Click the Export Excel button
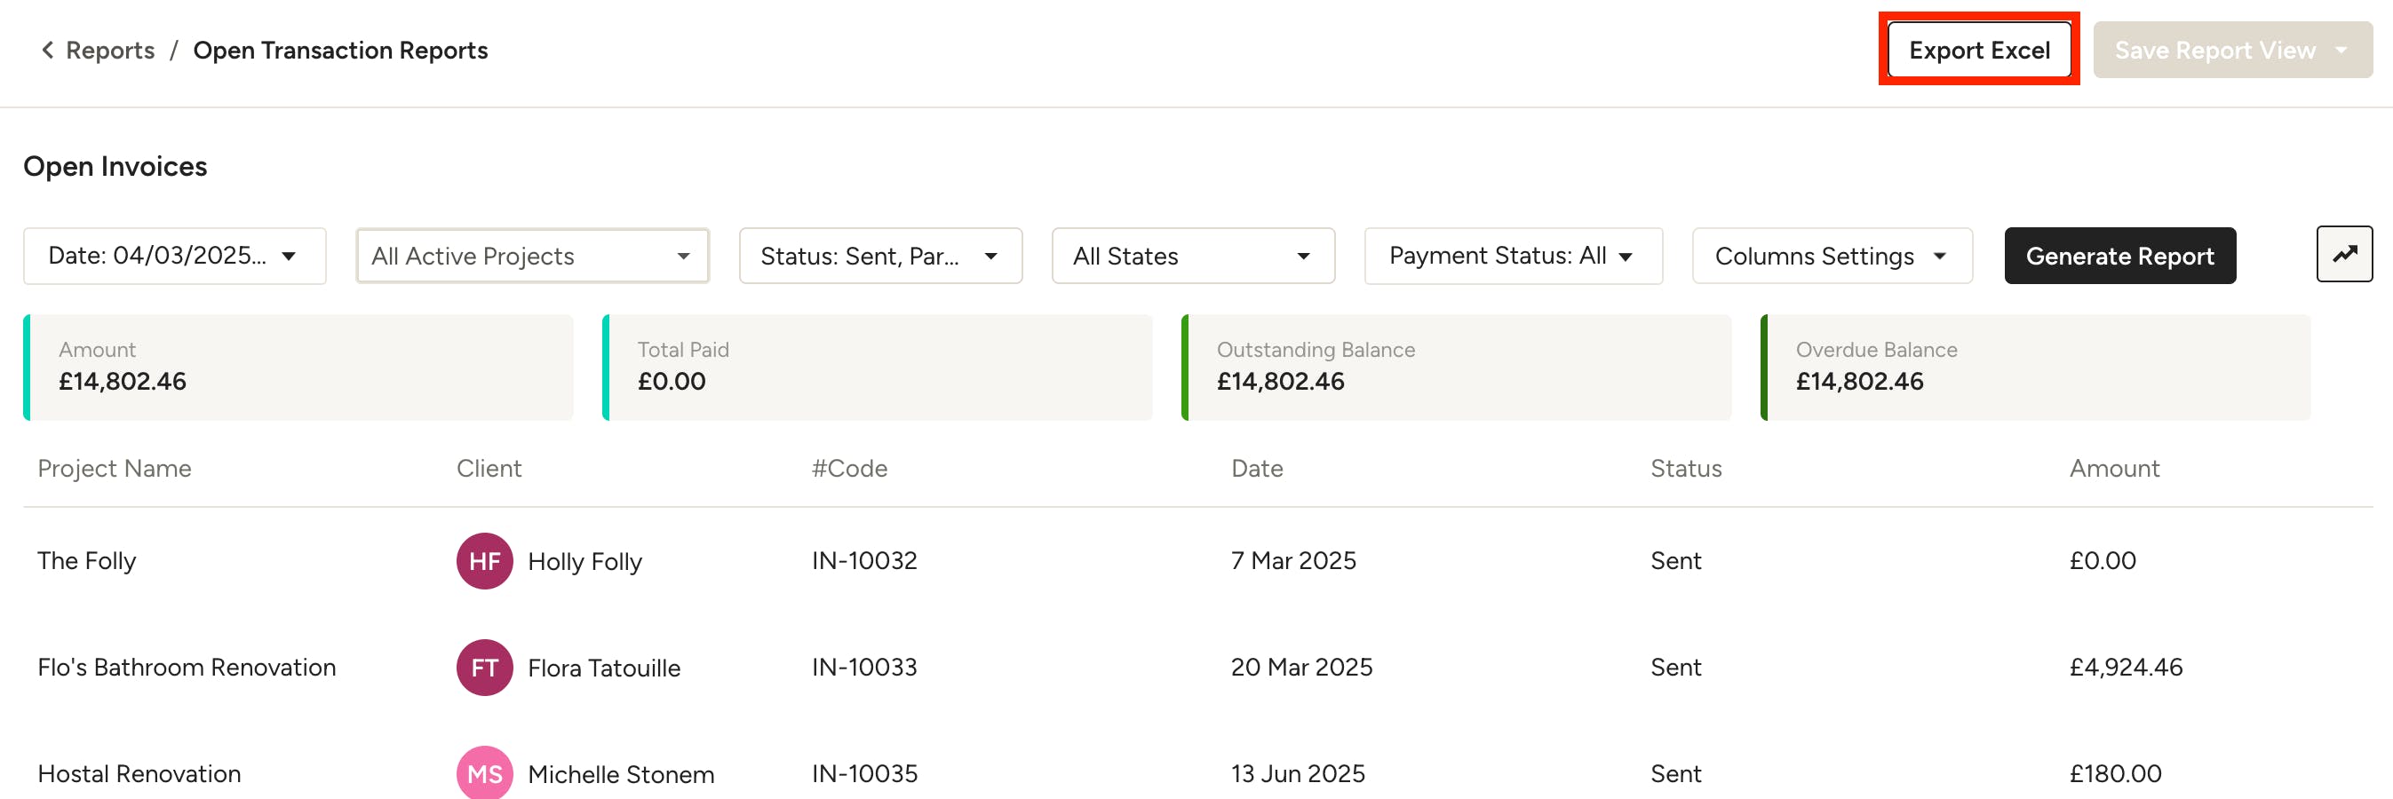The height and width of the screenshot is (799, 2393). click(x=1979, y=50)
